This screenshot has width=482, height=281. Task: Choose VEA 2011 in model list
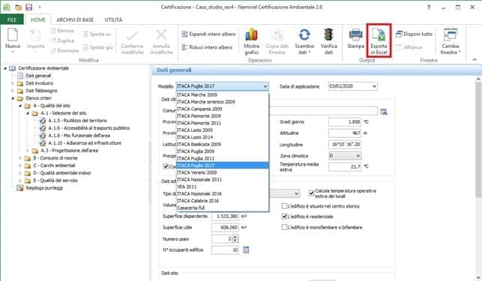tap(222, 187)
